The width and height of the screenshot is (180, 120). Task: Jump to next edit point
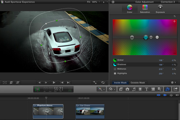(68, 83)
